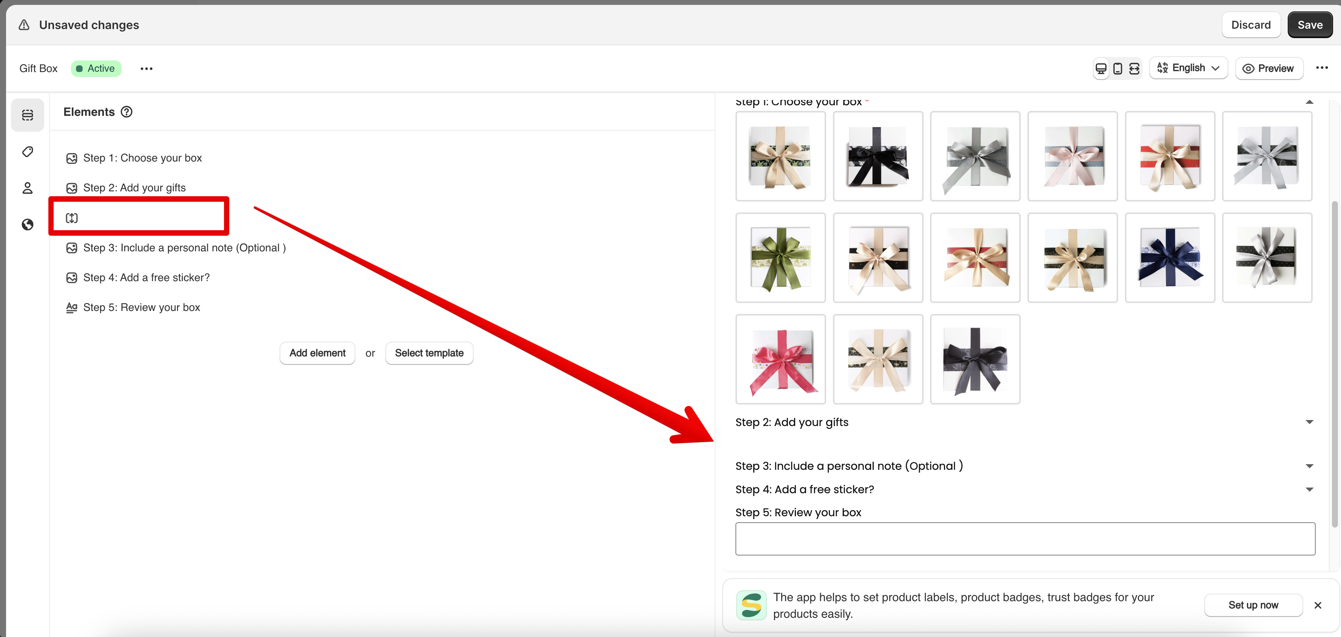Screen dimensions: 1341x637
Task: Click the Review your box text field
Action: pyautogui.click(x=1024, y=539)
